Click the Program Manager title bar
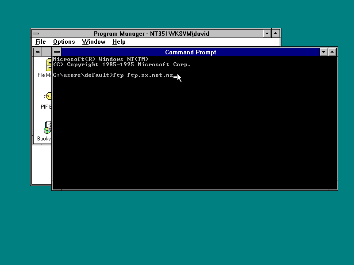The height and width of the screenshot is (265, 354). point(151,34)
